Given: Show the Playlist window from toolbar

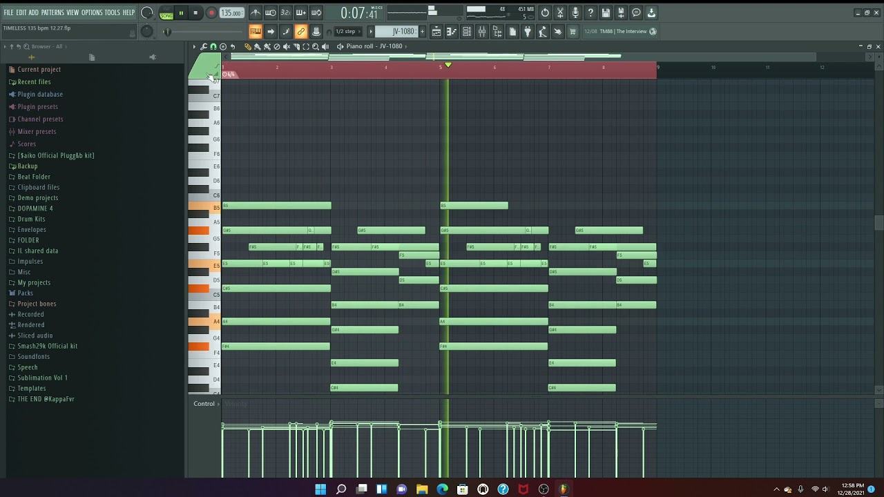Looking at the screenshot, I should coord(436,31).
